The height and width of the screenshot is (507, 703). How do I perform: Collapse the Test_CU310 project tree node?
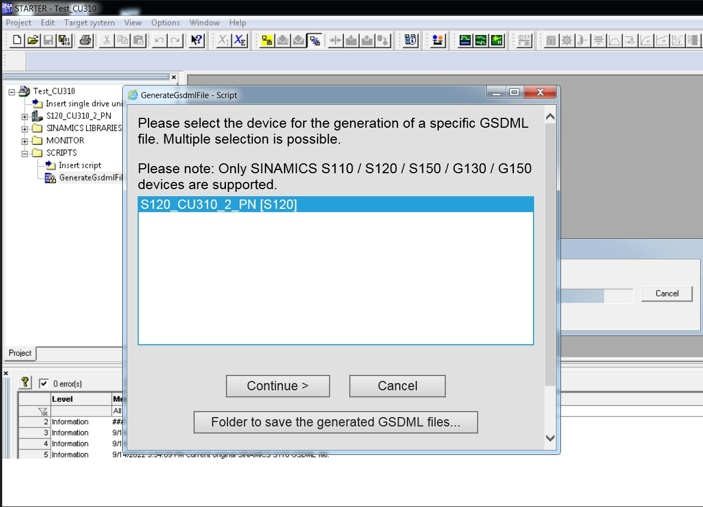point(12,92)
